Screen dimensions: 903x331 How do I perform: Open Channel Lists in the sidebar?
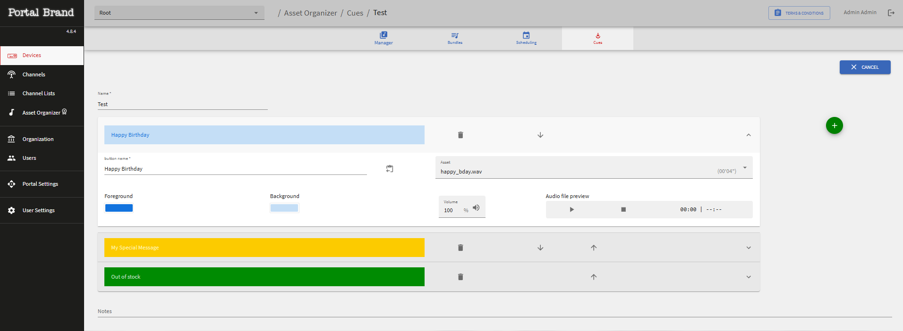pos(42,93)
